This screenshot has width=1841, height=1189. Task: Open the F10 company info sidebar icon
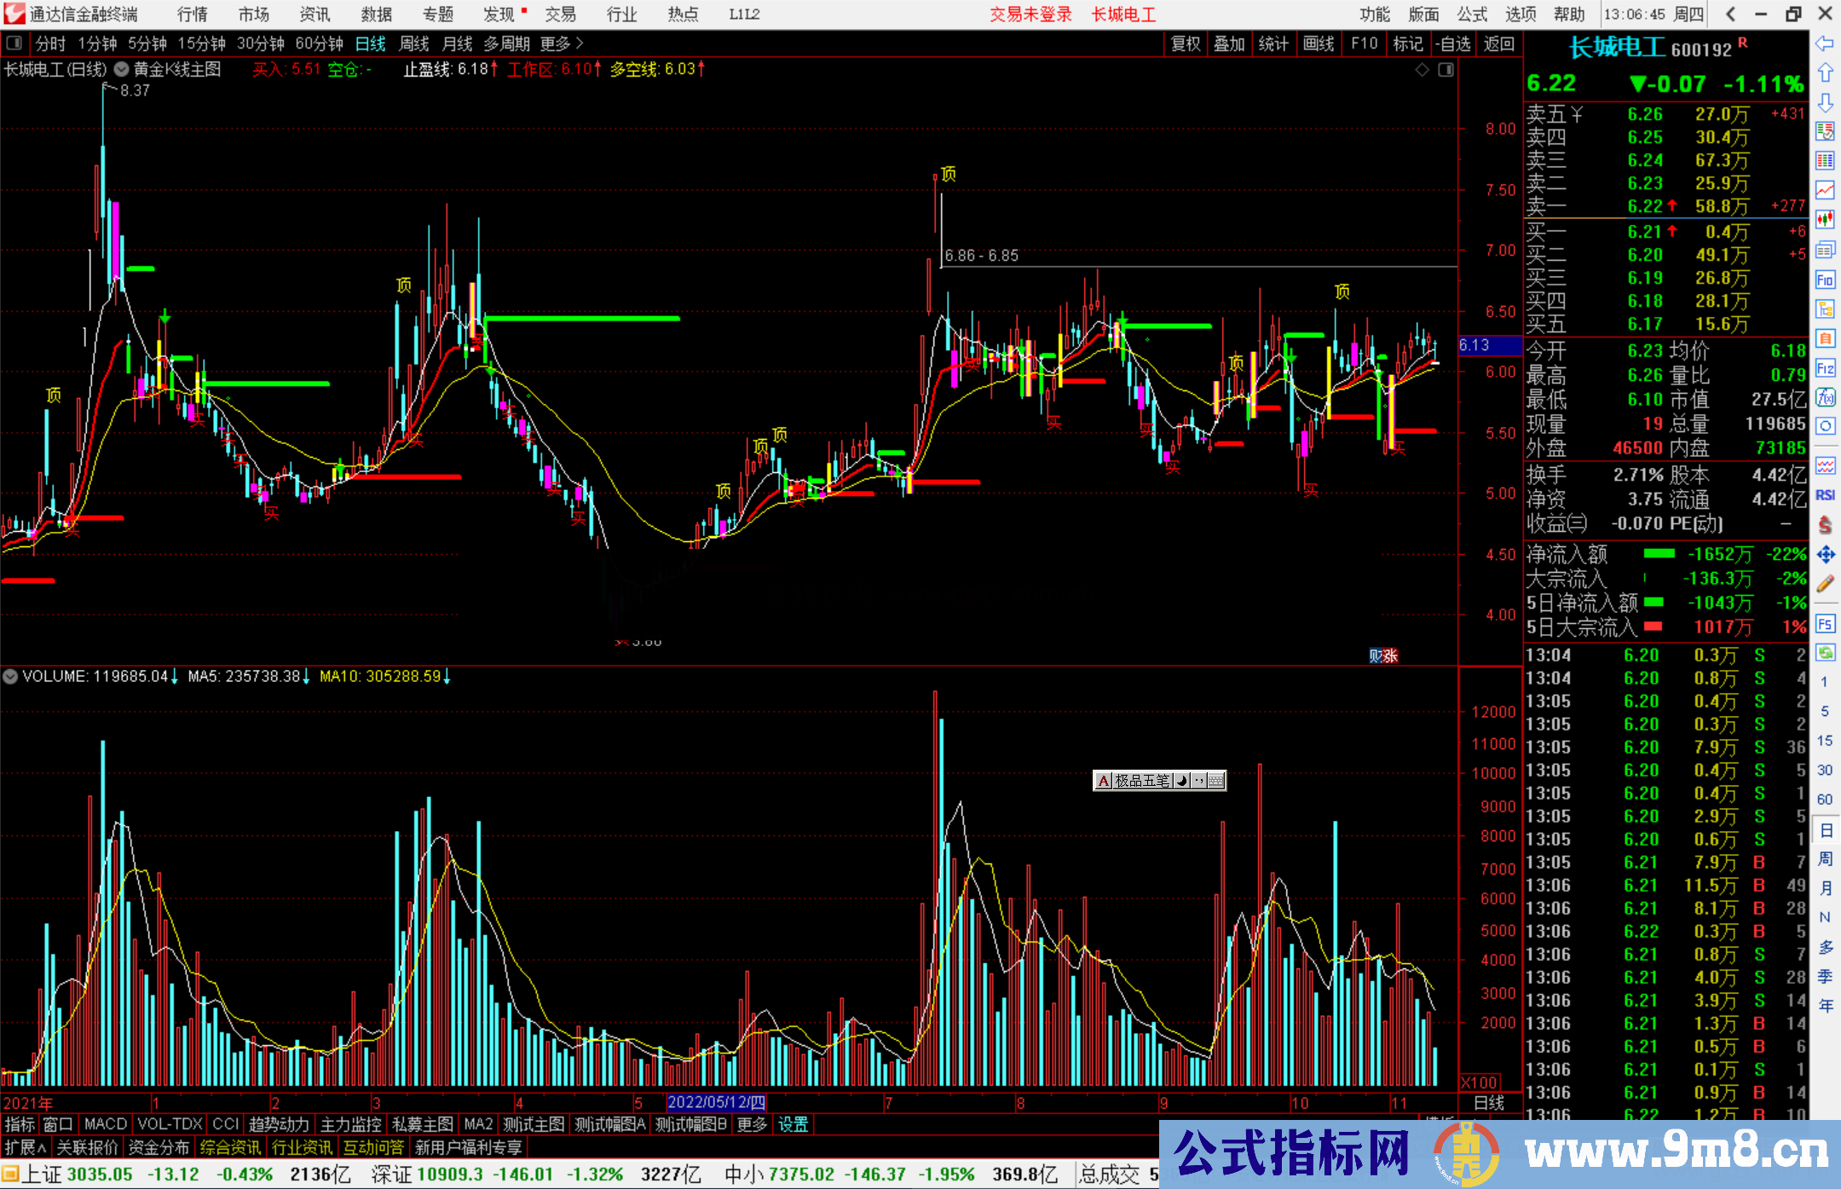[1825, 280]
